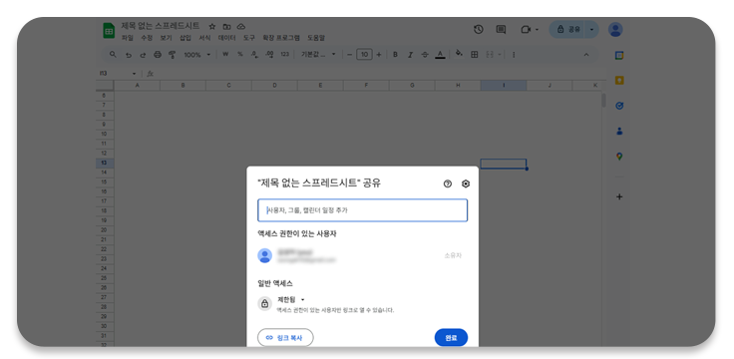Click the 링크 복사 copy link button
The height and width of the screenshot is (359, 734).
285,337
